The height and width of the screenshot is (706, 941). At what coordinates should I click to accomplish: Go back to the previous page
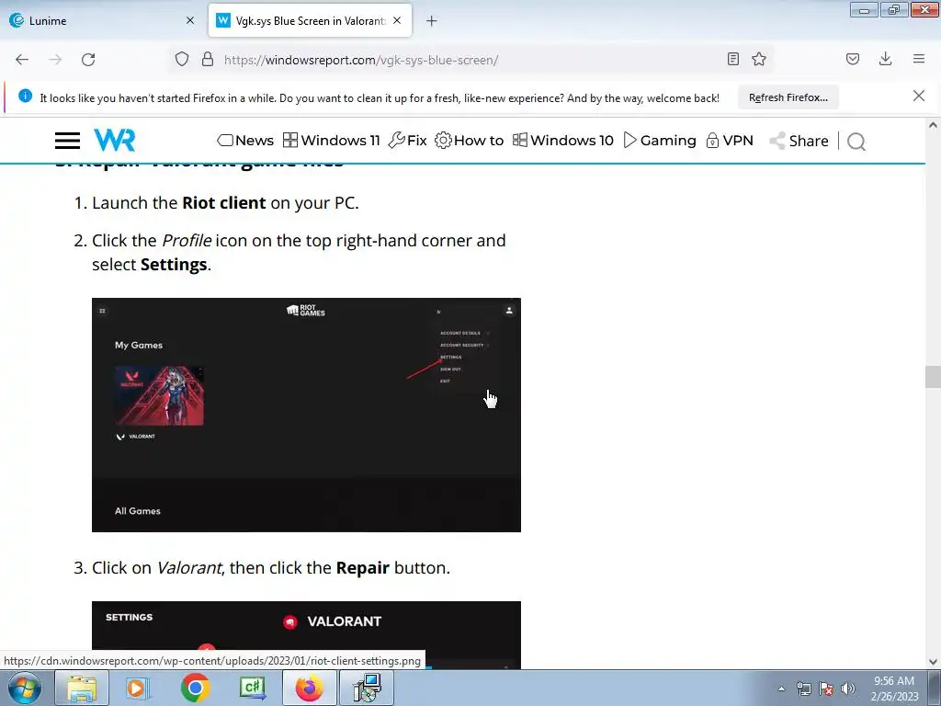[x=22, y=60]
